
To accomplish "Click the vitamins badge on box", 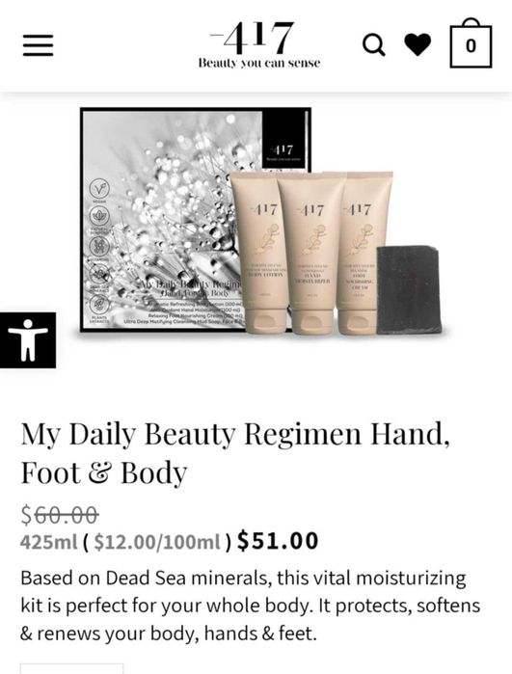I will (99, 246).
